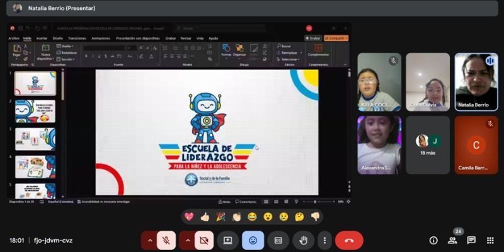Open Notas pane in PowerPoint status bar
This screenshot has width=504, height=252.
click(224, 202)
